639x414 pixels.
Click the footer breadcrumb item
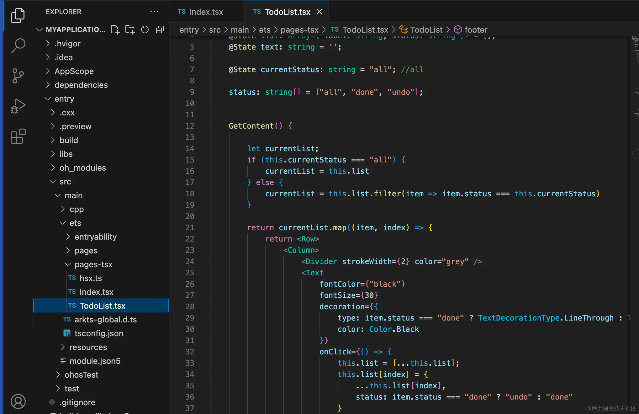click(476, 30)
